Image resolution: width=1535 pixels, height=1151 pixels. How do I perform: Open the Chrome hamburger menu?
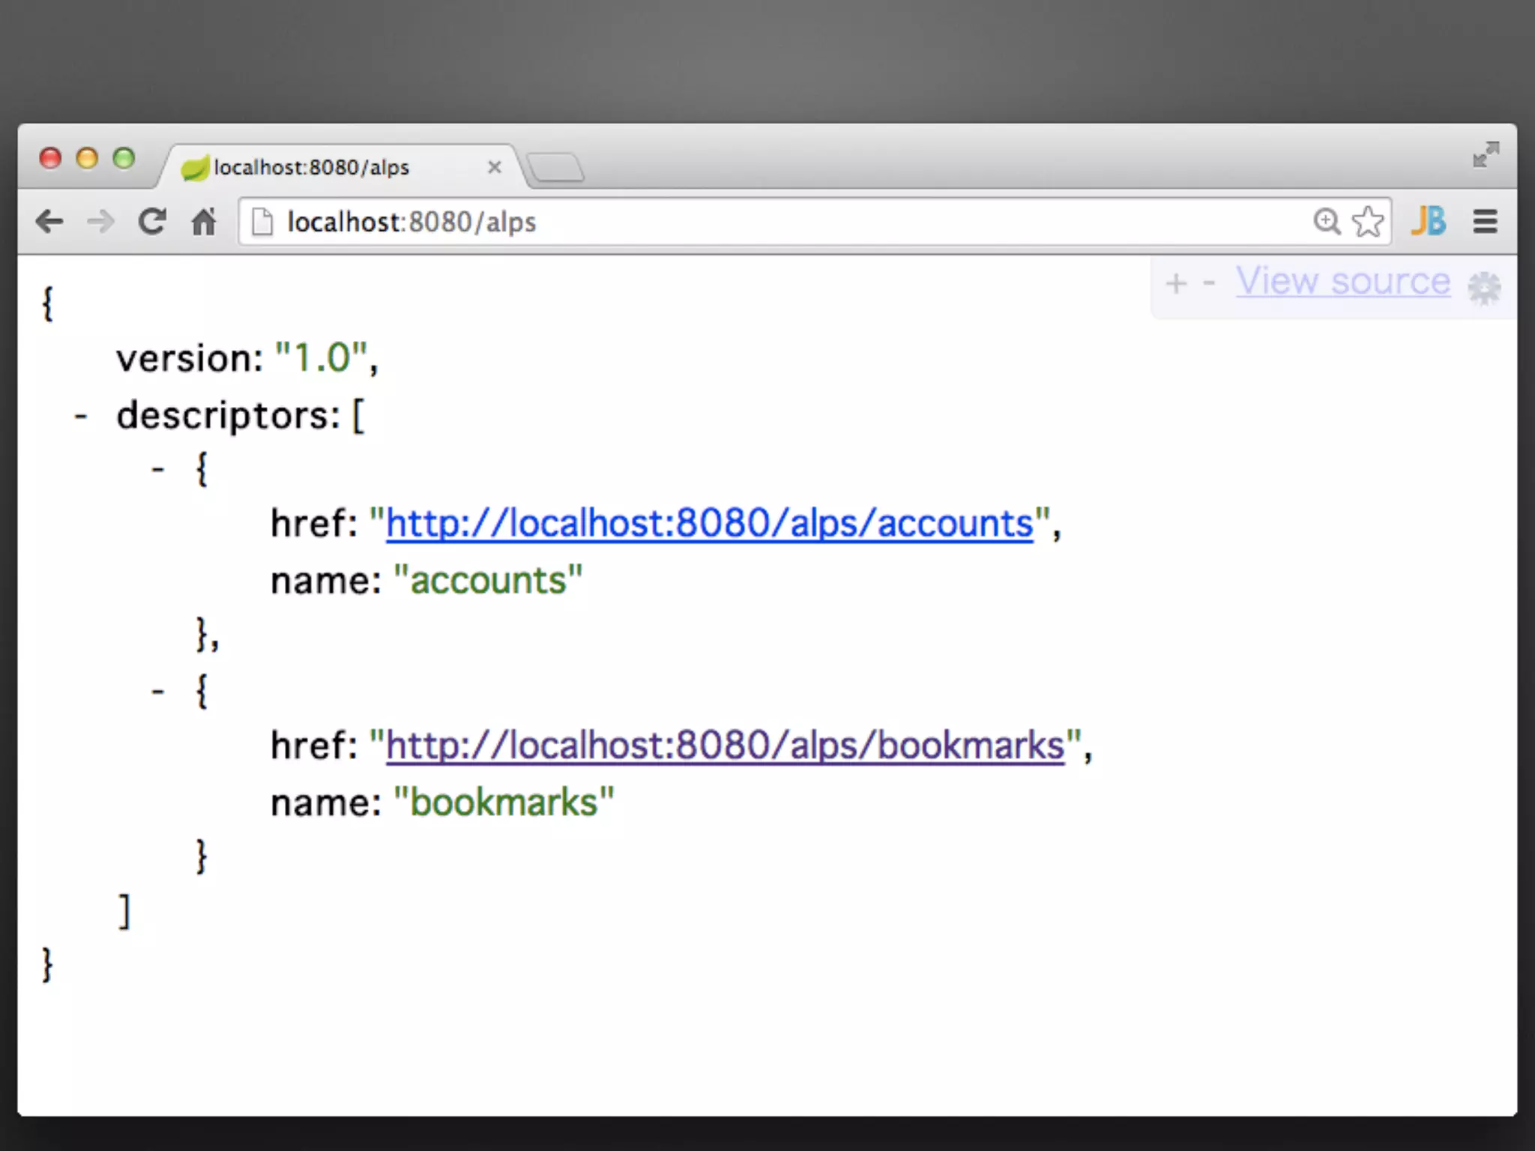point(1485,221)
